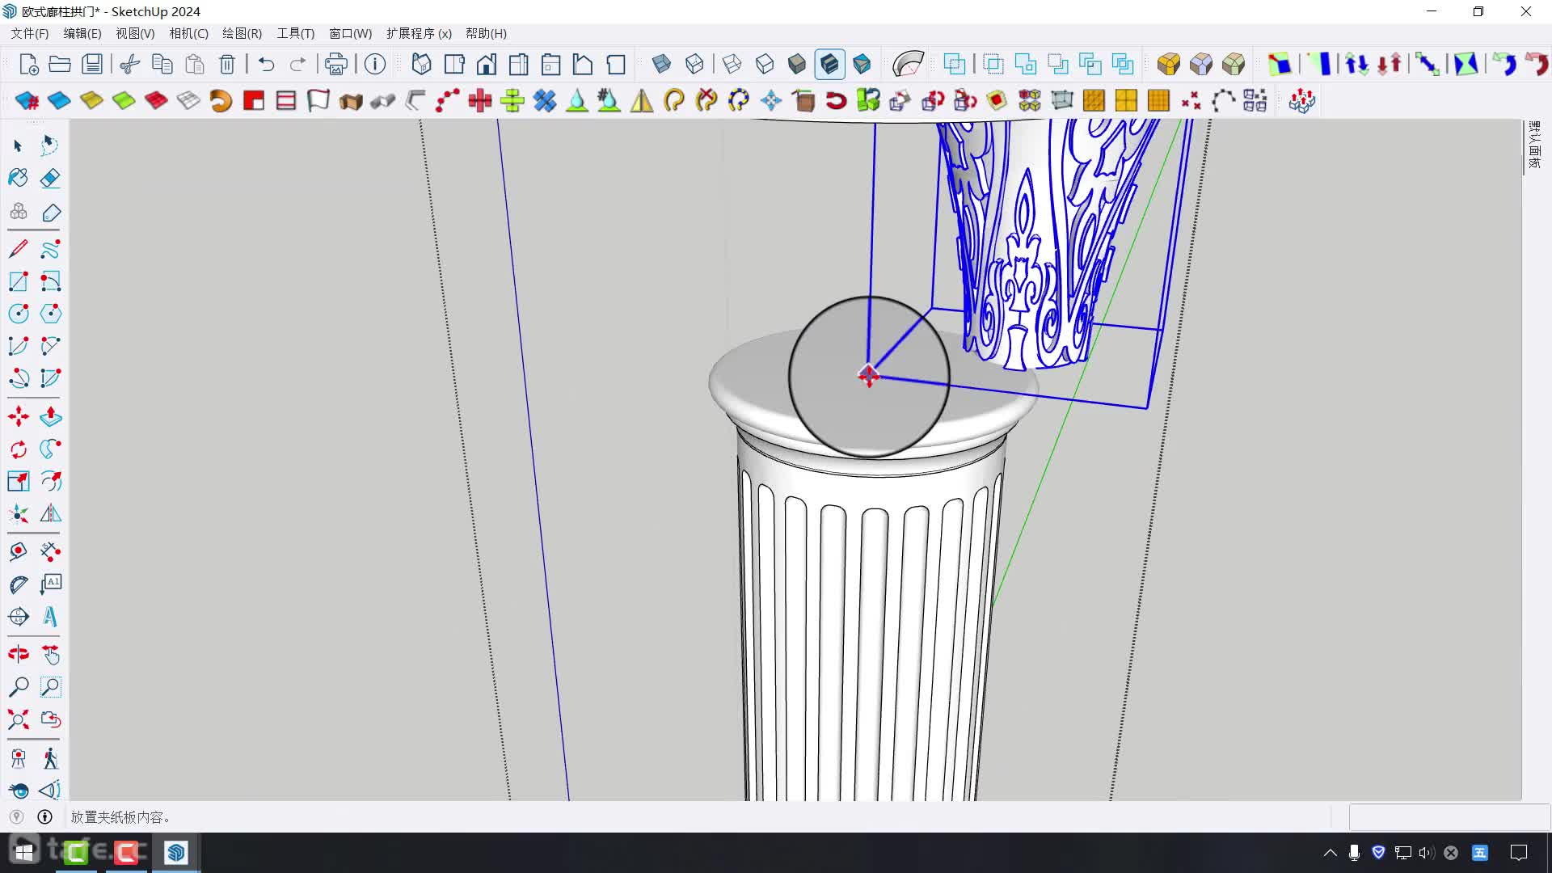Open the Windows notification center

1519,853
